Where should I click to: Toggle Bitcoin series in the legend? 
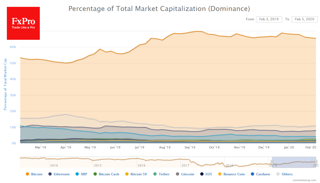tap(37, 174)
